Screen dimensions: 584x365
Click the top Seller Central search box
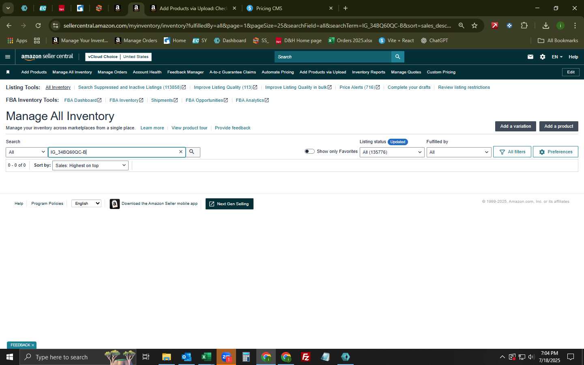coord(333,57)
